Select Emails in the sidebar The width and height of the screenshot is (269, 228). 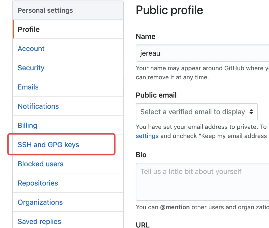[x=28, y=87]
